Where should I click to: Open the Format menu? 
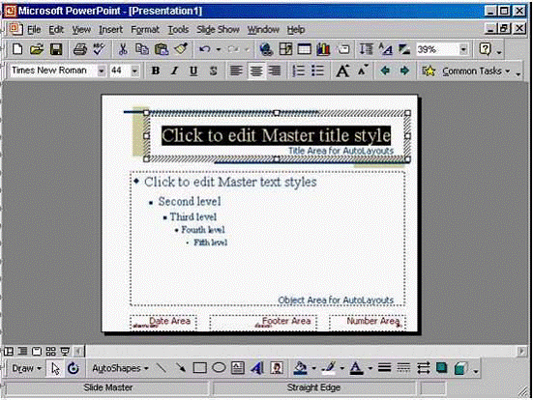[x=145, y=30]
